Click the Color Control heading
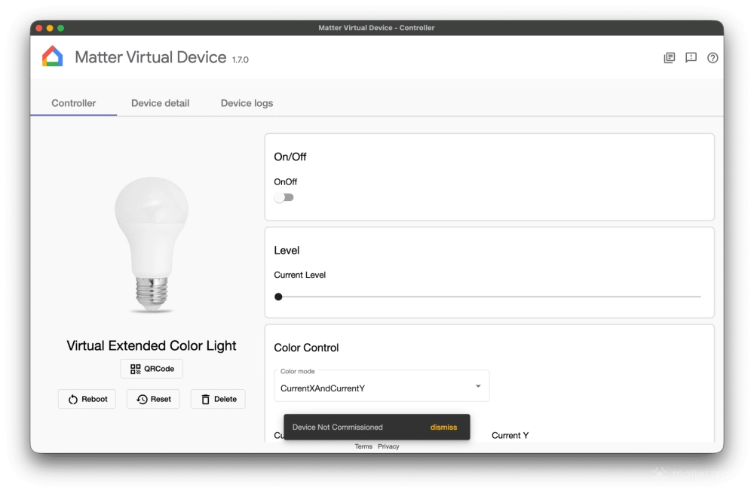 [x=306, y=348]
